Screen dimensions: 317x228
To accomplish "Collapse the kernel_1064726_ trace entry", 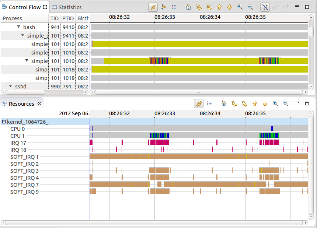I will point(3,121).
